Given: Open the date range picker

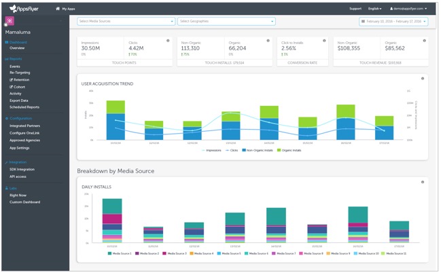Looking at the screenshot, I should click(393, 21).
